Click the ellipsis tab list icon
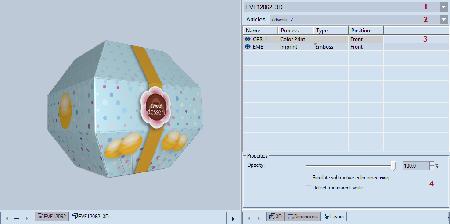This screenshot has height=224, width=450. tap(17, 217)
